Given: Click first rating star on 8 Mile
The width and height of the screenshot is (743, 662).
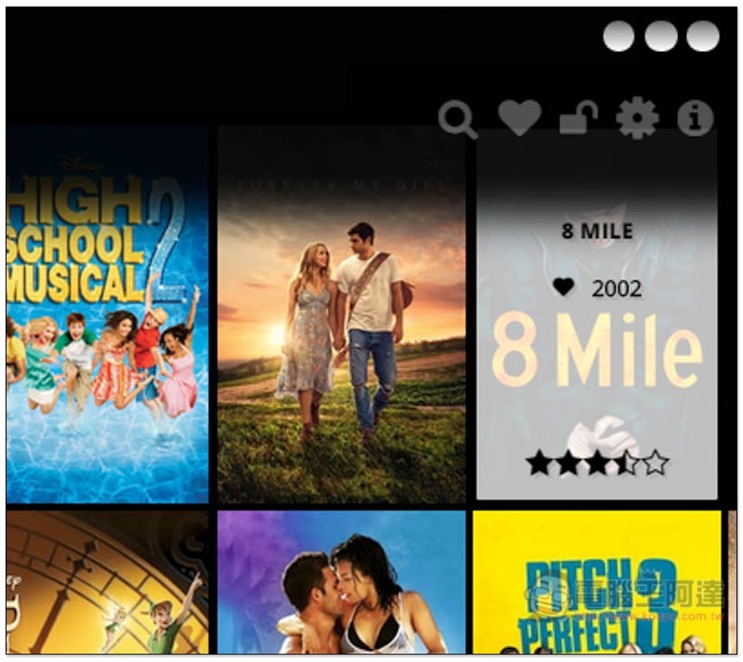Looking at the screenshot, I should [x=539, y=463].
